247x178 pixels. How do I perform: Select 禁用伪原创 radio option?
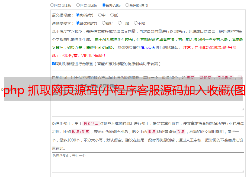coord(127,5)
